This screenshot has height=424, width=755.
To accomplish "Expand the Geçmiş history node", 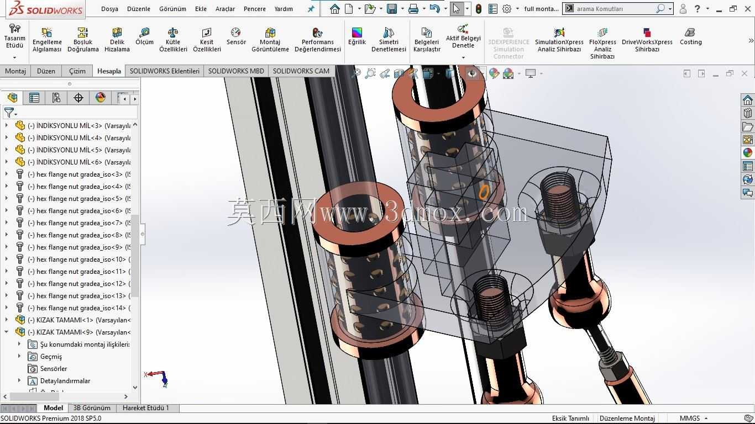I will [19, 356].
